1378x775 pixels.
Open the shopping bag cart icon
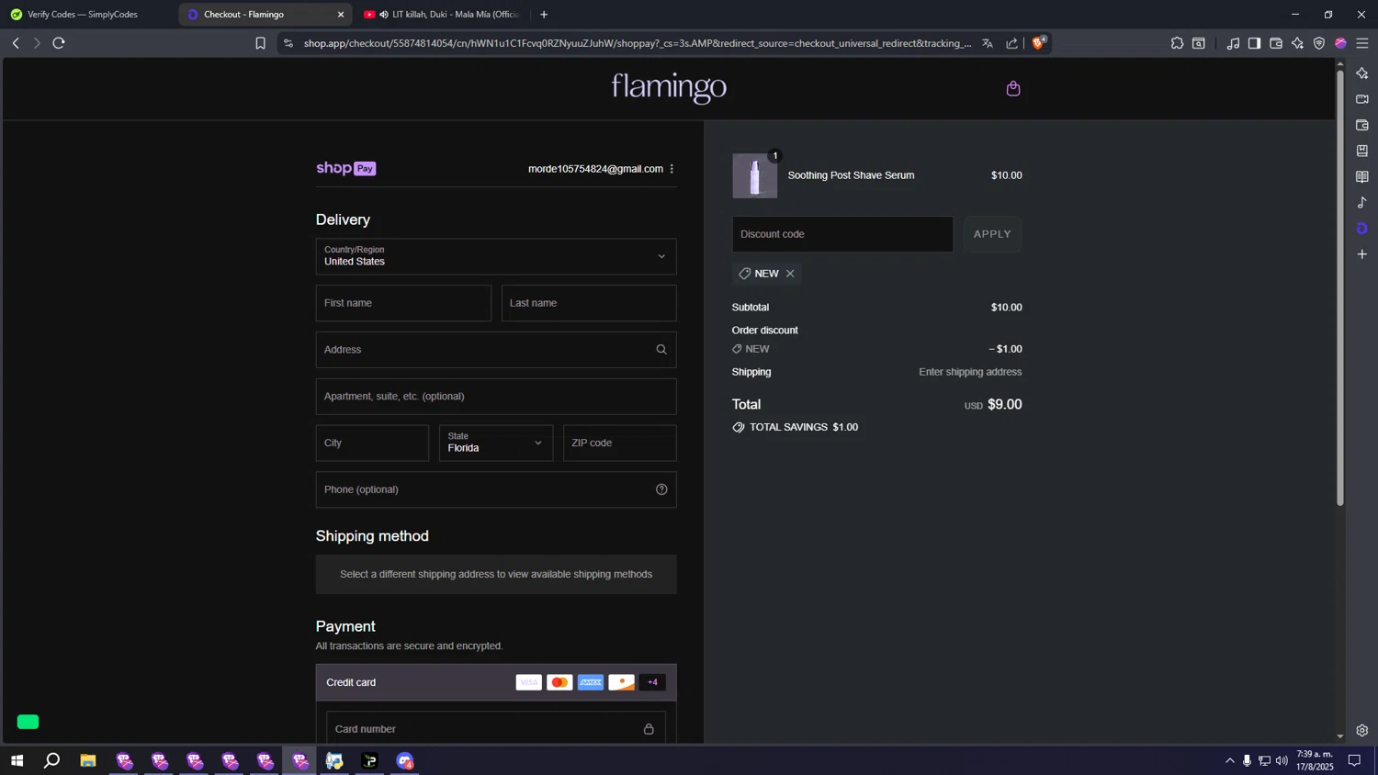pos(1013,88)
